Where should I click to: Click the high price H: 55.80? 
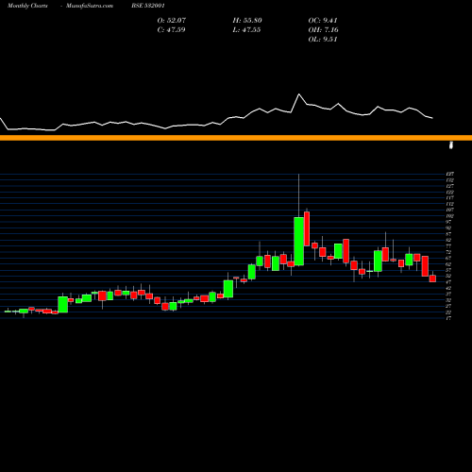click(247, 21)
